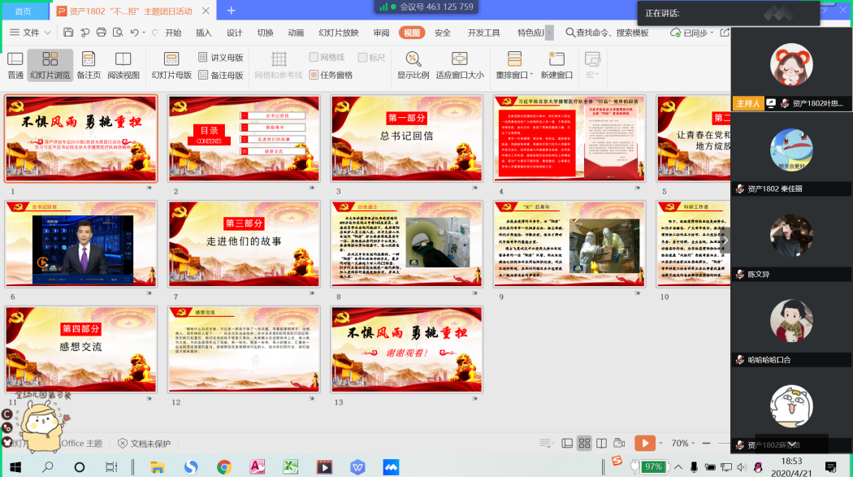Click participant 陈文异's avatar in meeting panel
The width and height of the screenshot is (853, 477).
click(791, 235)
